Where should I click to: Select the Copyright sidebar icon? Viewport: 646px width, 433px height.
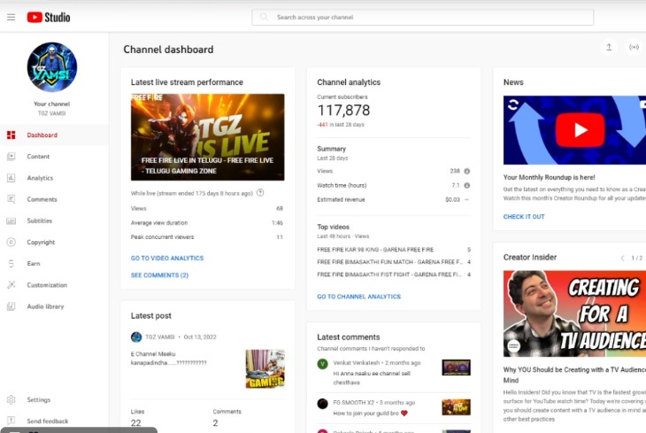pos(12,242)
